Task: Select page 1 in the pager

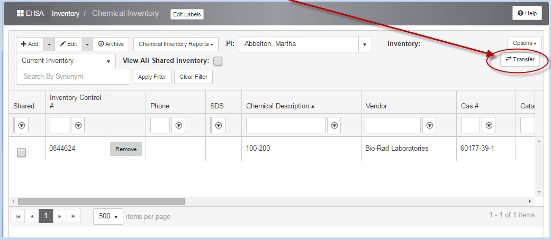Action: (x=46, y=216)
